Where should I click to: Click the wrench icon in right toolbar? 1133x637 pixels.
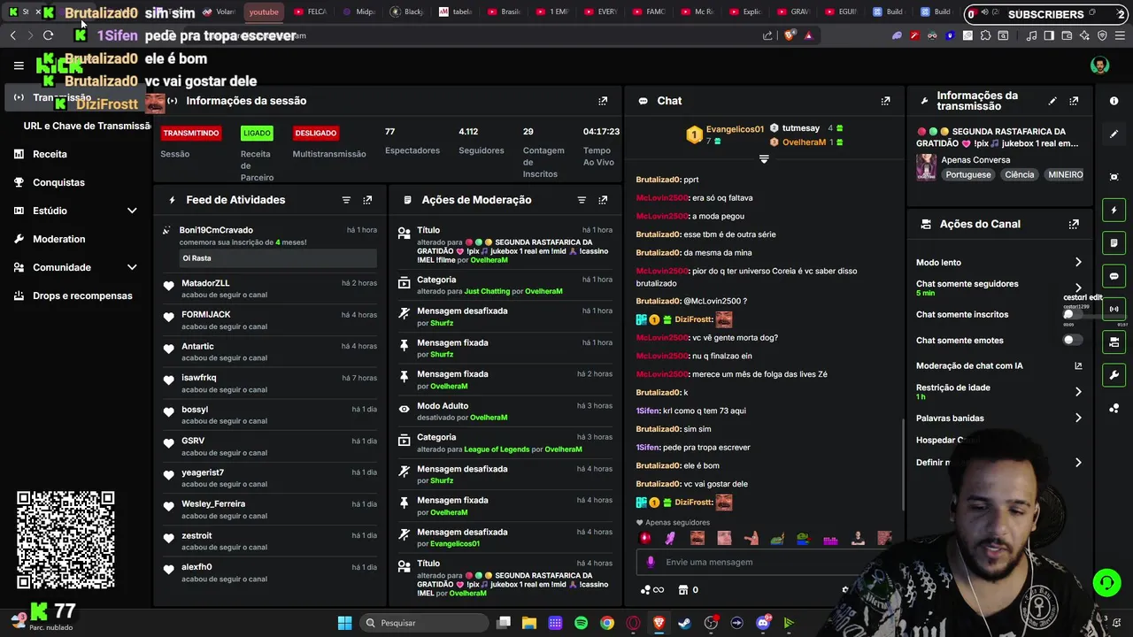click(x=1114, y=375)
